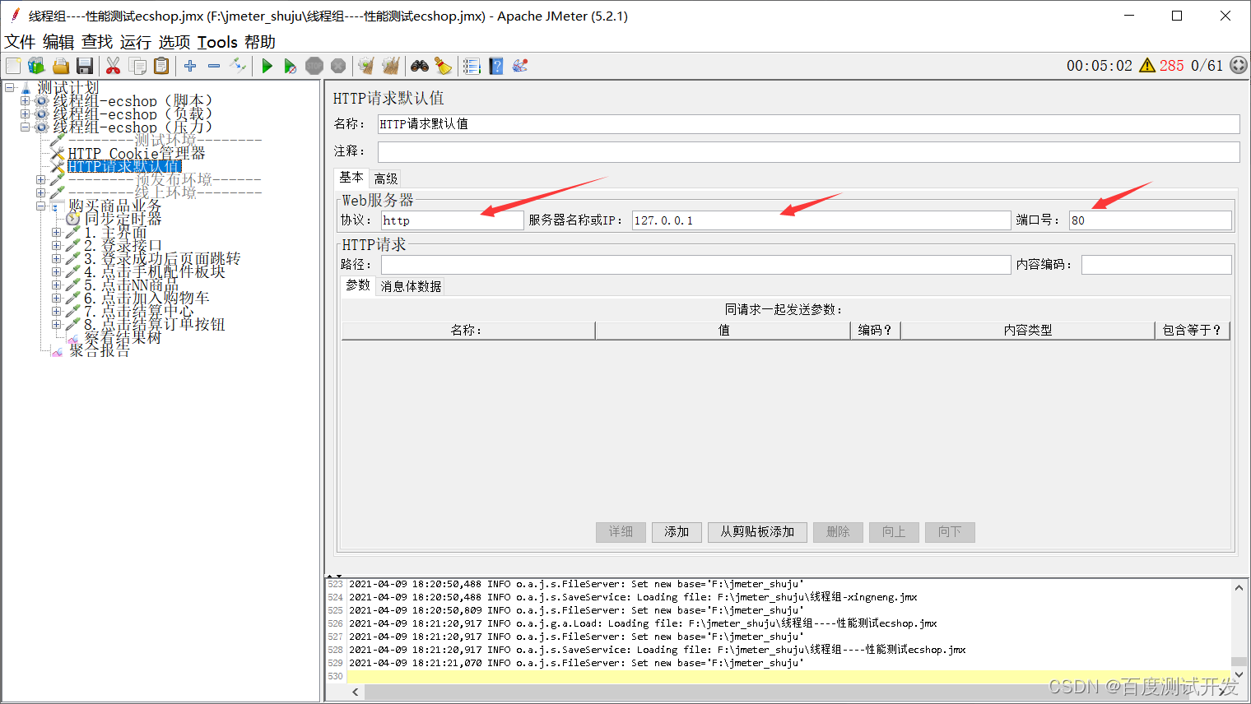The width and height of the screenshot is (1251, 704).
Task: Collapse 线程组-ecshop(压力) thread group
Action: click(25, 127)
